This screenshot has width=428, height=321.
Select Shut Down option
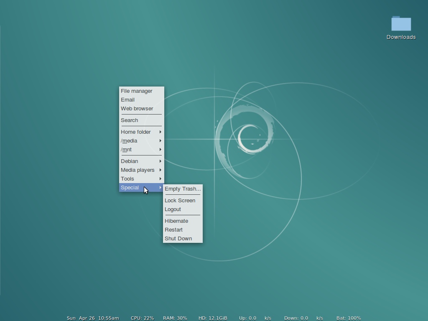click(183, 239)
